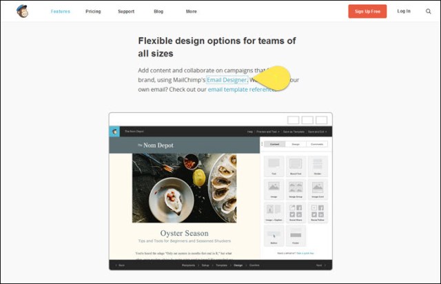
Task: Choose the Image Card block icon
Action: 318,189
